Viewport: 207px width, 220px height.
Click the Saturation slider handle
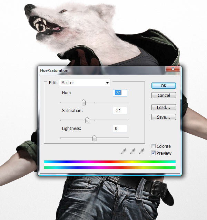click(87, 120)
